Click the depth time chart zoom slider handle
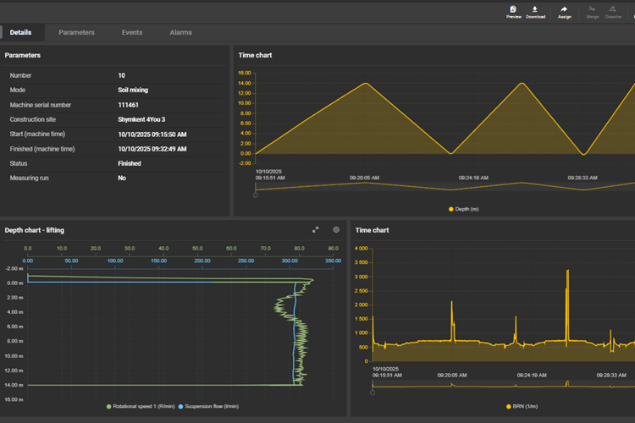This screenshot has height=423, width=635. 256,194
